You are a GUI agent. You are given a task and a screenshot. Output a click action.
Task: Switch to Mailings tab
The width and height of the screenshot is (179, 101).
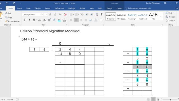72,8
